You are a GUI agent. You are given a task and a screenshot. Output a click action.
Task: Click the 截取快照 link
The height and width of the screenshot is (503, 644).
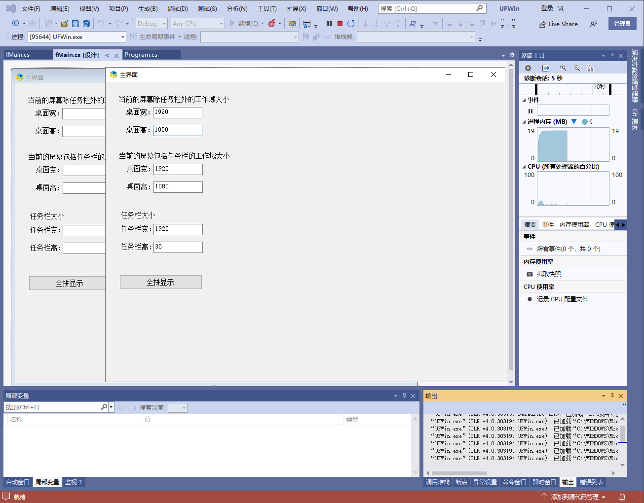point(549,274)
